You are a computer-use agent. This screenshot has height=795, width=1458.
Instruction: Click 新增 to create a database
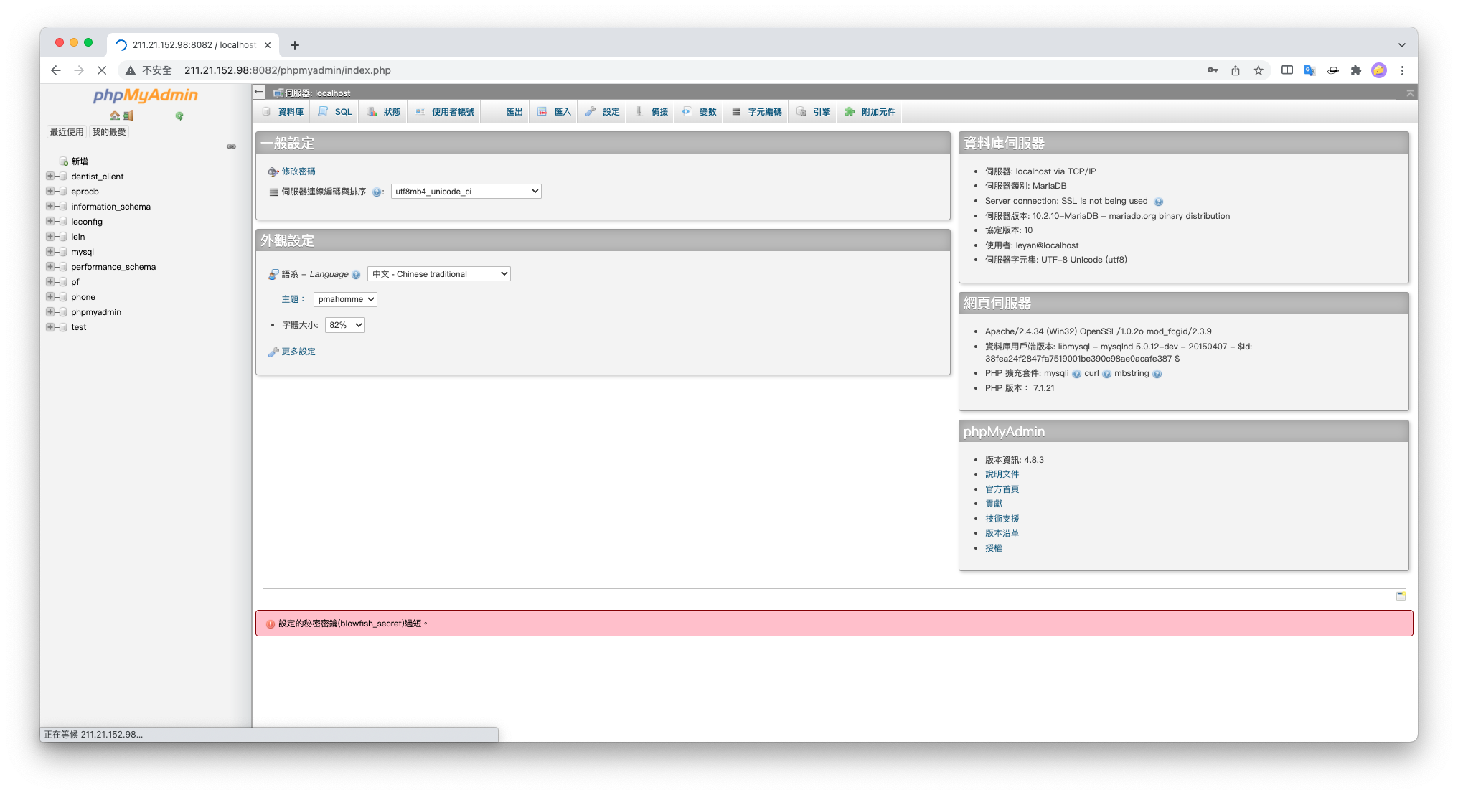click(x=80, y=161)
